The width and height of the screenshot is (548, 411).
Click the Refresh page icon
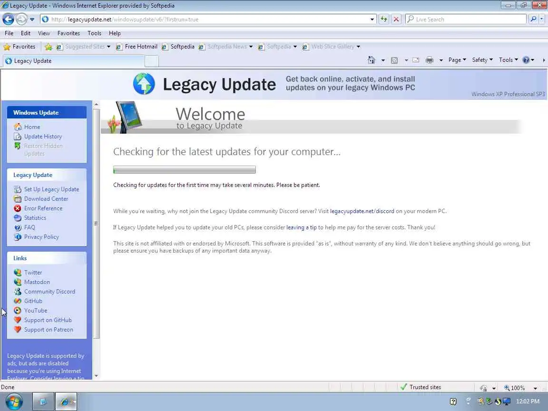pyautogui.click(x=384, y=19)
